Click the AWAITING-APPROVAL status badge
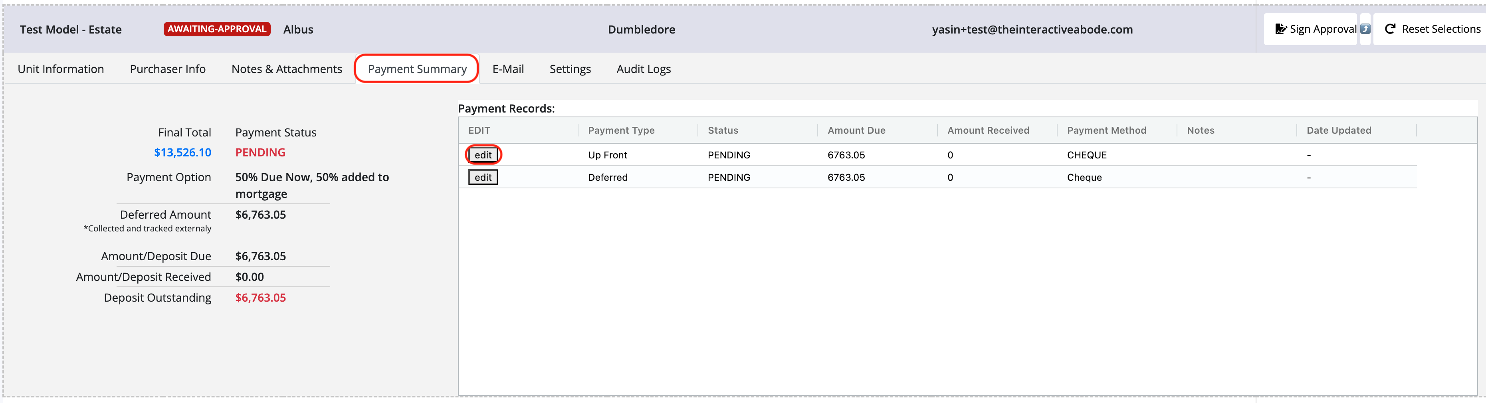1486x403 pixels. pos(217,30)
